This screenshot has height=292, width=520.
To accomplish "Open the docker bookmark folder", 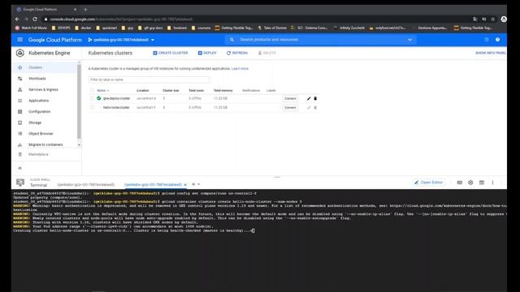I will click(83, 28).
